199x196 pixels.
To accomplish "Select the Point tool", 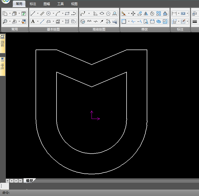I will [89, 14].
